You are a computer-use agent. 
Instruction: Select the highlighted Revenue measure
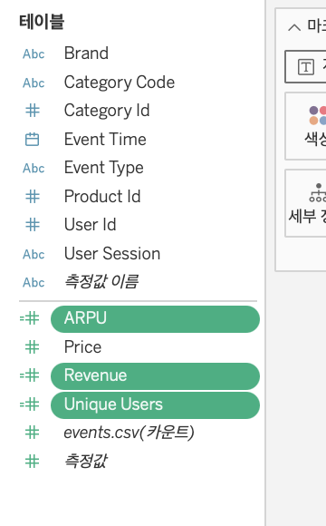pos(155,375)
